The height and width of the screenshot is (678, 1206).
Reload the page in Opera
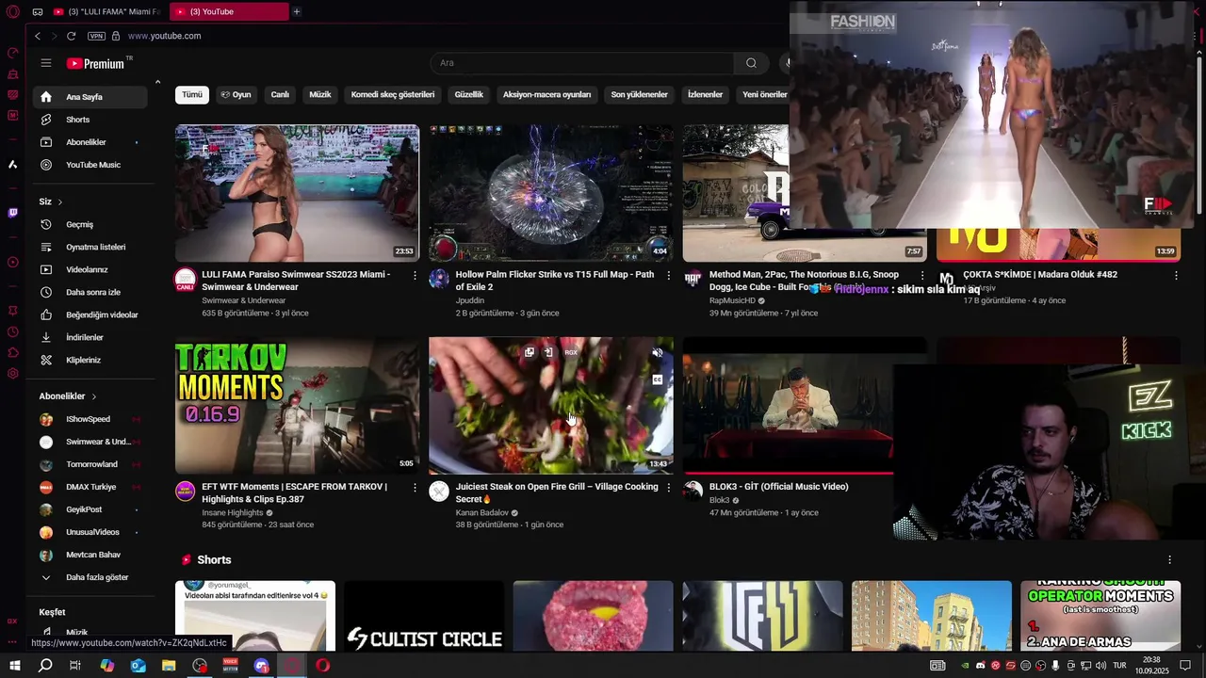[x=71, y=36]
